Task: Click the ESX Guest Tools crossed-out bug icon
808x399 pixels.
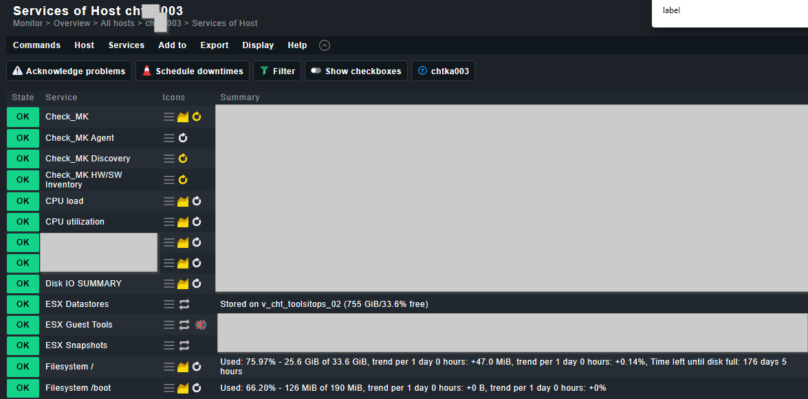Action: click(201, 325)
